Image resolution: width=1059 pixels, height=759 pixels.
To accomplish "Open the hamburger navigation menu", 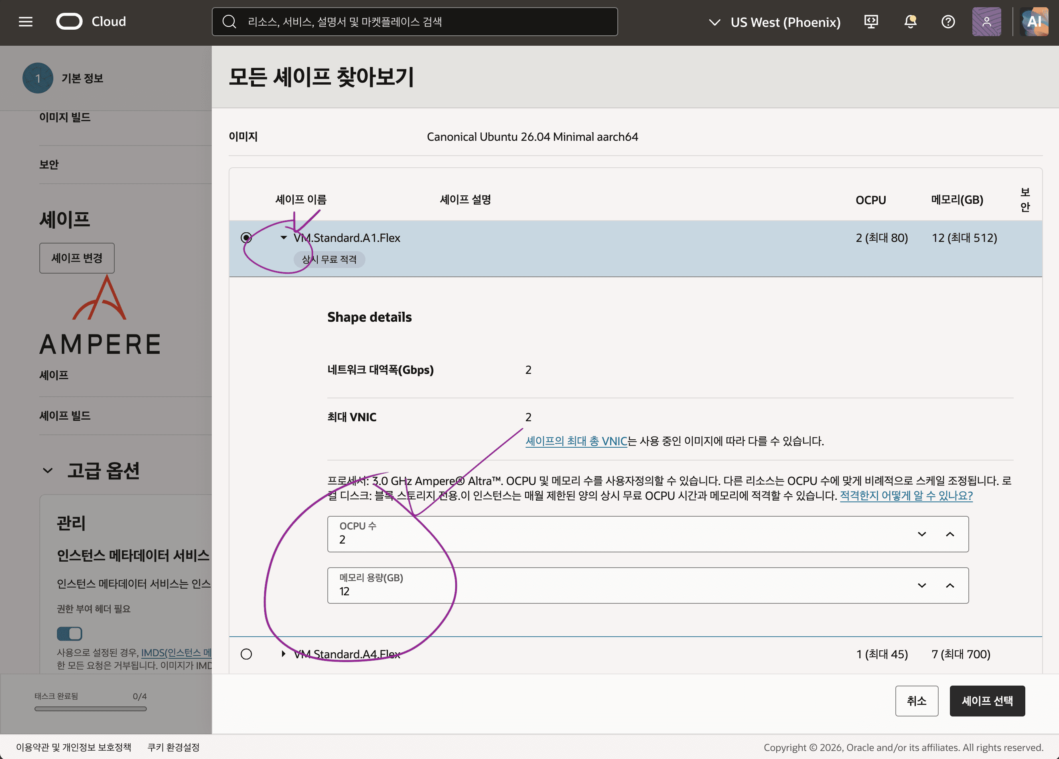I will (26, 22).
